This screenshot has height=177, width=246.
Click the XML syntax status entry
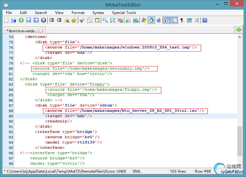[x=137, y=171]
